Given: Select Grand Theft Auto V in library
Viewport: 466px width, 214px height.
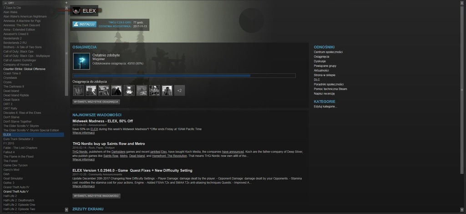Looking at the screenshot, I should (19, 191).
